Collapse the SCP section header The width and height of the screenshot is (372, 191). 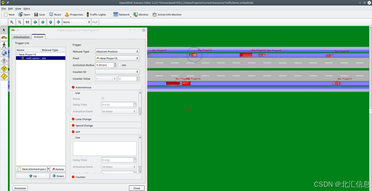106,132
